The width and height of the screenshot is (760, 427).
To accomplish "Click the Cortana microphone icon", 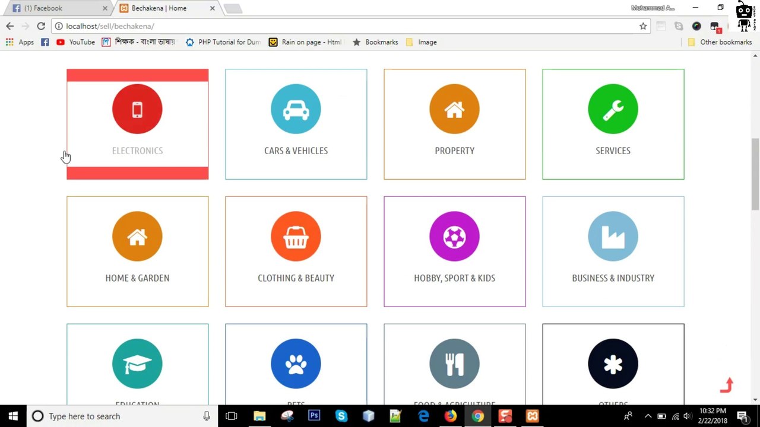I will click(207, 416).
